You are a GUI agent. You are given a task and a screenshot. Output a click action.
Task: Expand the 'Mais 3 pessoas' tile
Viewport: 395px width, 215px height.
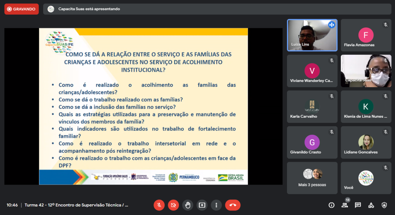click(x=312, y=178)
